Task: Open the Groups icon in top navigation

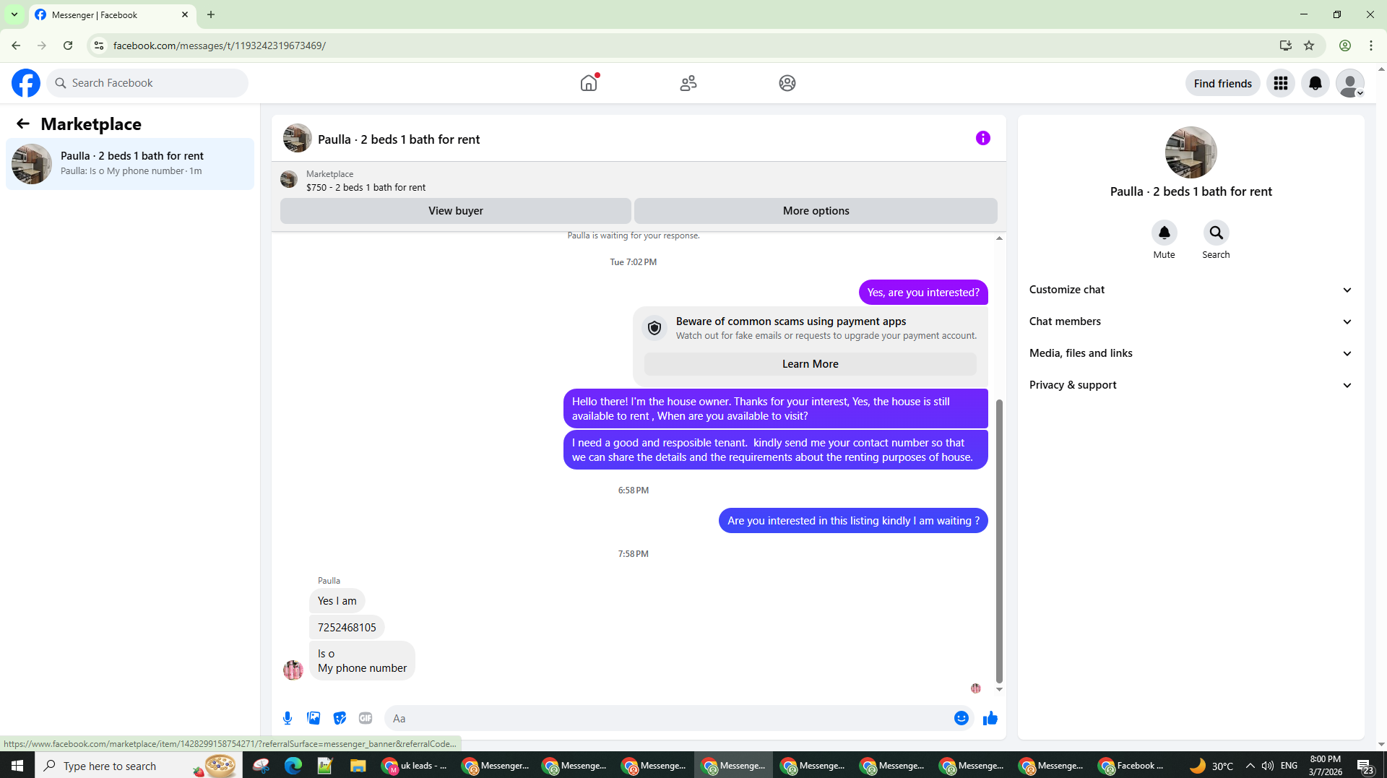Action: tap(787, 83)
